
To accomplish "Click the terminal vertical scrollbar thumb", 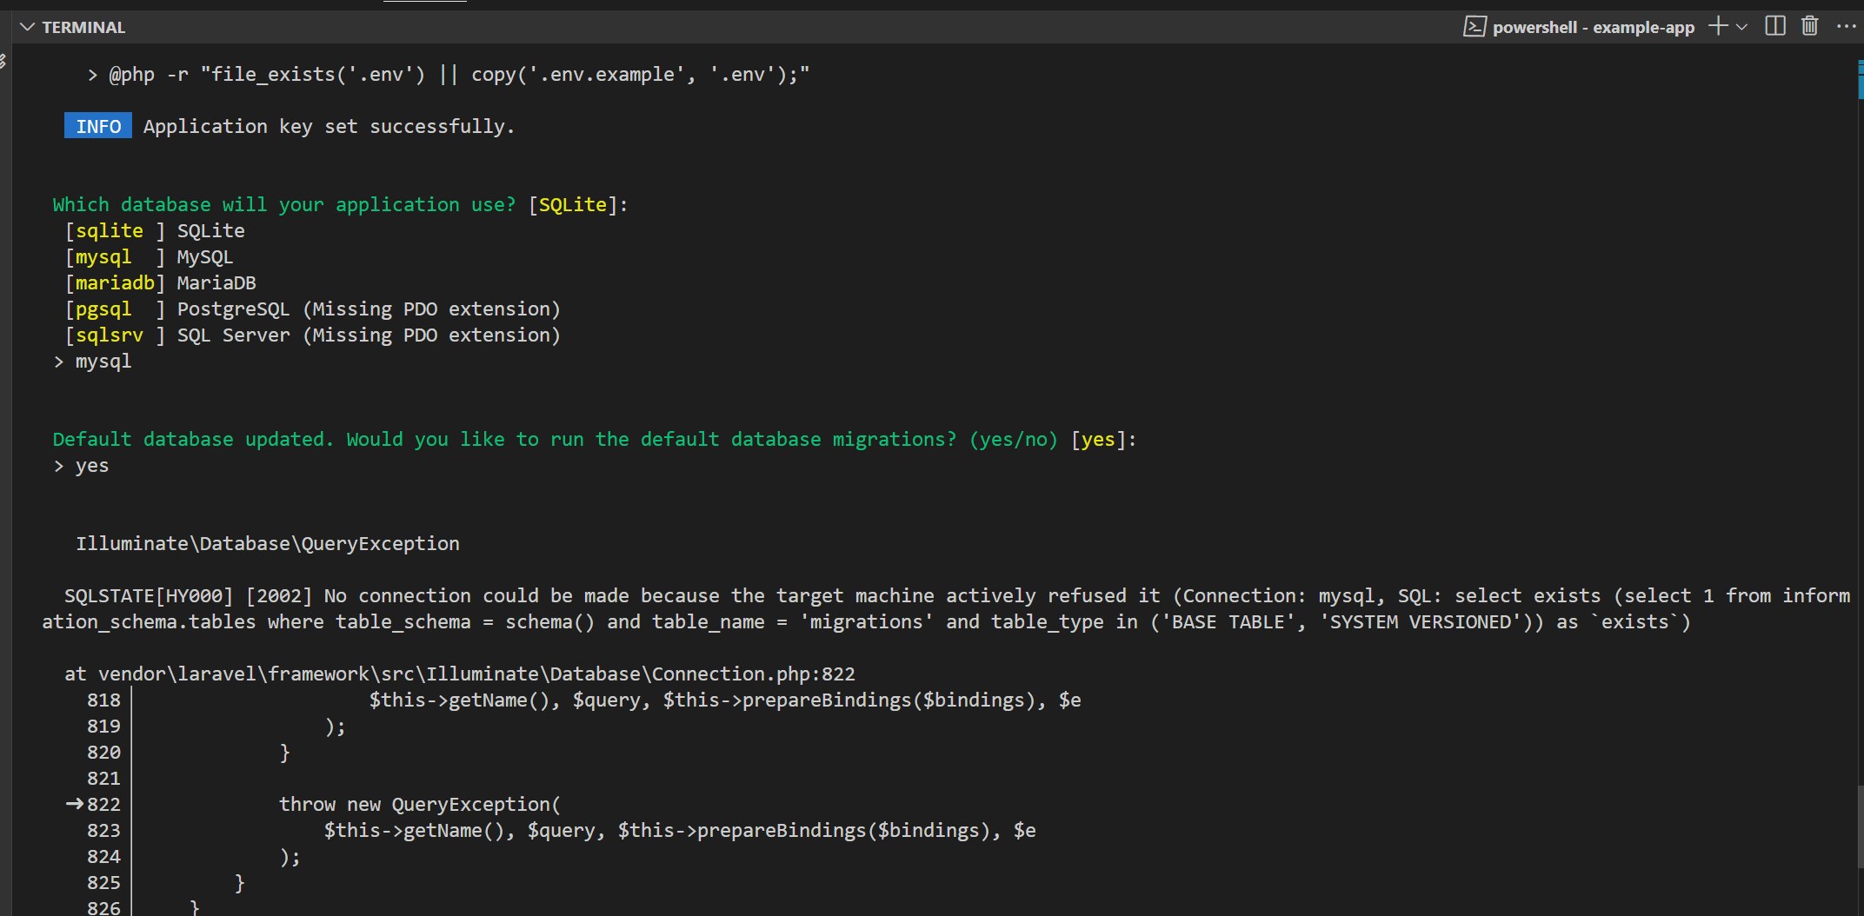I will [1860, 826].
